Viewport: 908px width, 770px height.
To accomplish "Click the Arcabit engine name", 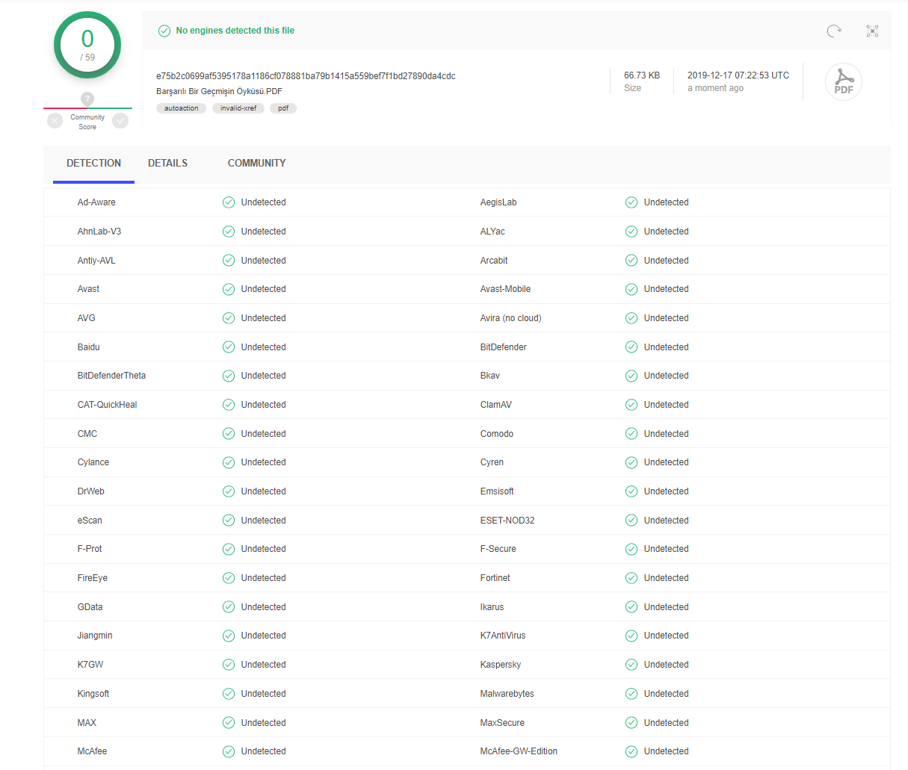I will tap(494, 261).
